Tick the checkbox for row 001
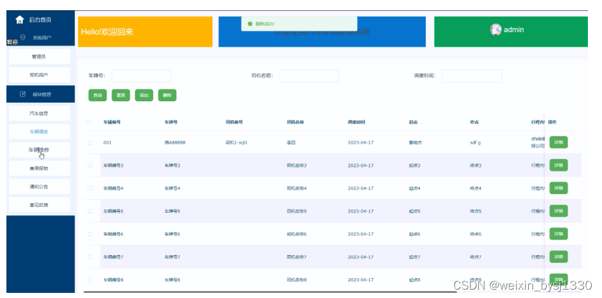602x298 pixels. [x=90, y=142]
